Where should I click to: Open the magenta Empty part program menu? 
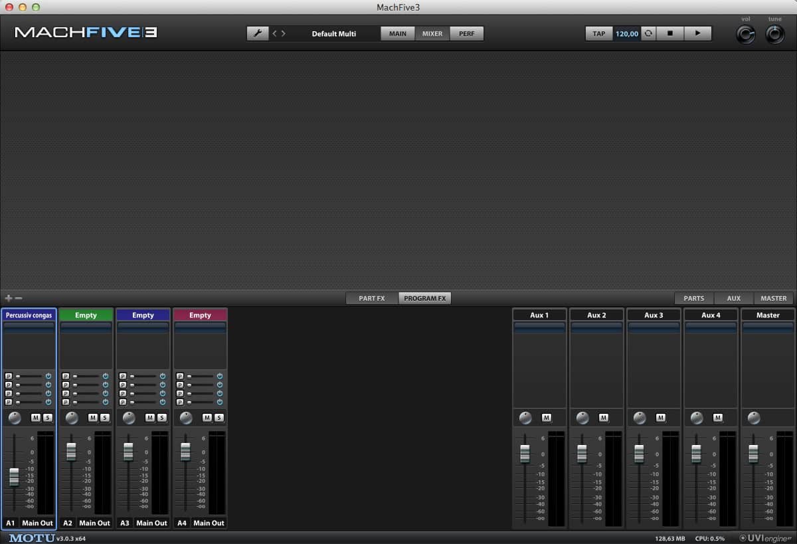(x=200, y=315)
